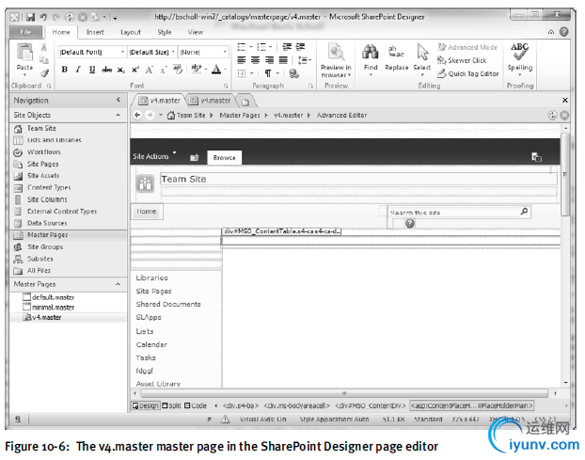The image size is (585, 460).
Task: Click the Browse tab on page
Action: point(224,157)
